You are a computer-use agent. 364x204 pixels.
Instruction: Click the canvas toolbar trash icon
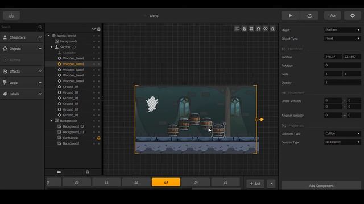click(272, 29)
